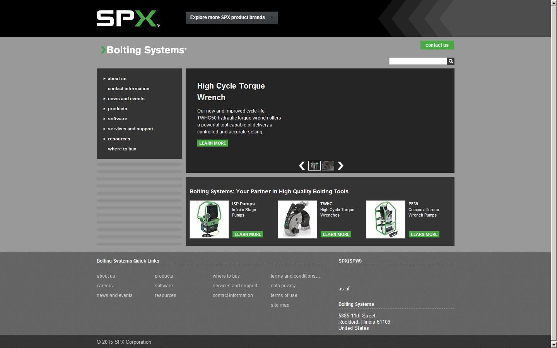557x348 pixels.
Task: Click the PE39 pump product image
Action: pyautogui.click(x=386, y=219)
